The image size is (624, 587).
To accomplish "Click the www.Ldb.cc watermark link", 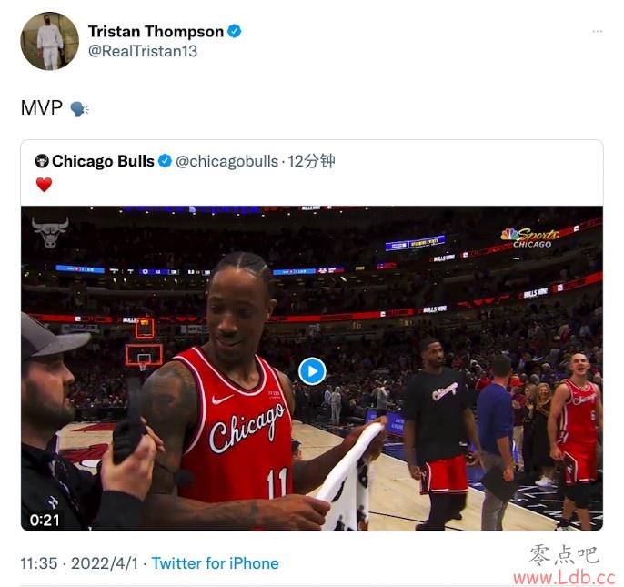I will coord(564,577).
